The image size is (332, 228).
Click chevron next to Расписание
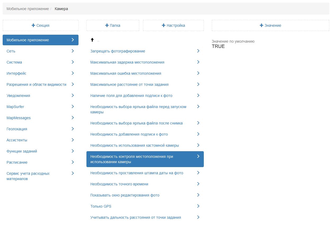[x=73, y=162]
